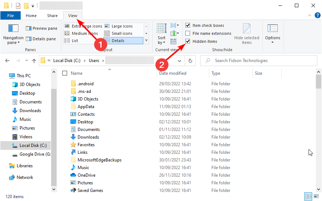This screenshot has height=201, width=322.
Task: Click the Properties quick access icon
Action: pos(18,6)
